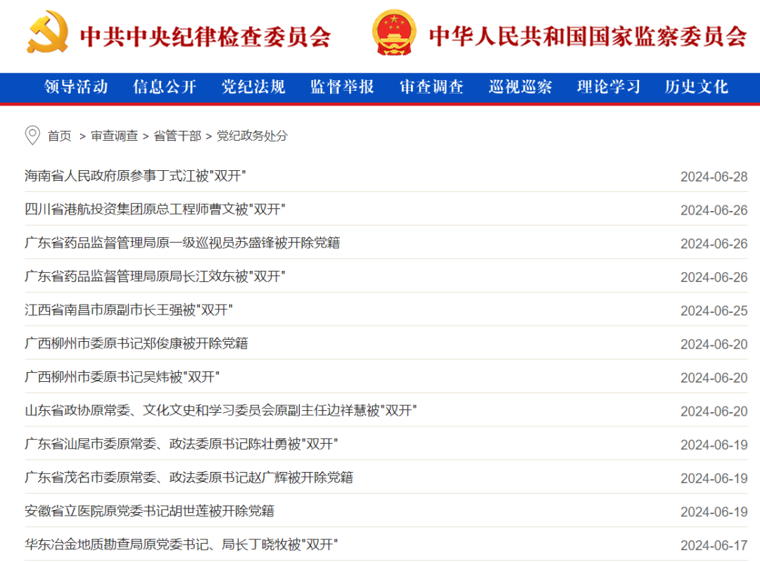This screenshot has height=562, width=760.
Task: Open article about 原局长江效东被双开
Action: click(x=155, y=276)
